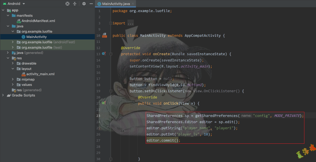316x162 pixels.
Task: Click the related XML file gutter icon on line 10
Action: point(104,35)
